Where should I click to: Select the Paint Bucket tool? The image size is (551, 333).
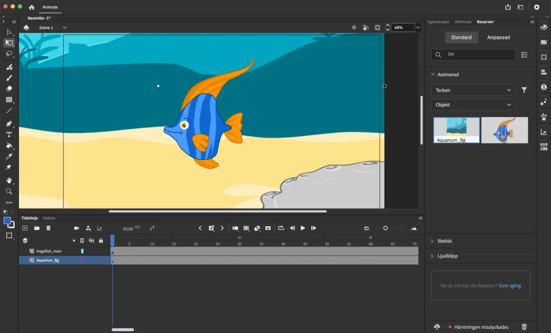(x=9, y=146)
